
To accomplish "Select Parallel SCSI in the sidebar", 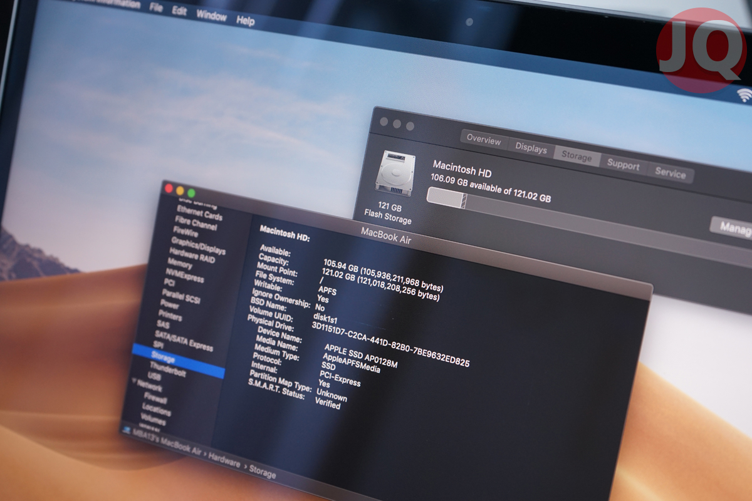I will point(181,296).
